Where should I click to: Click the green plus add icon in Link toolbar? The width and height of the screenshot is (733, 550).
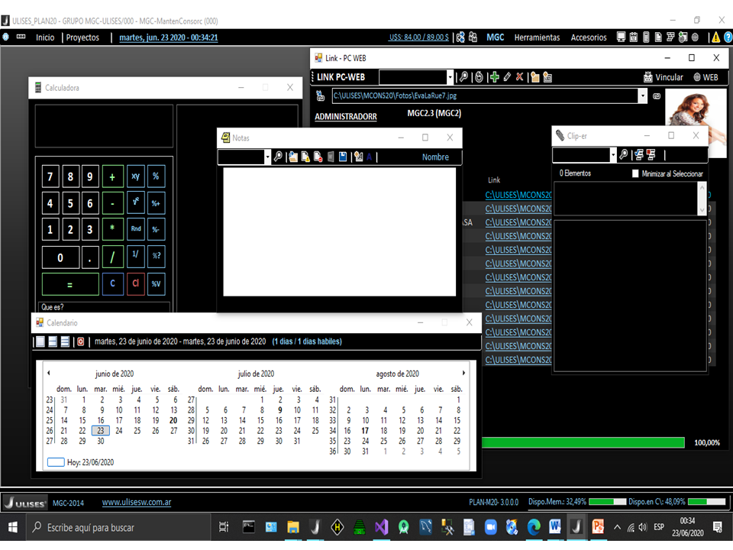point(495,77)
